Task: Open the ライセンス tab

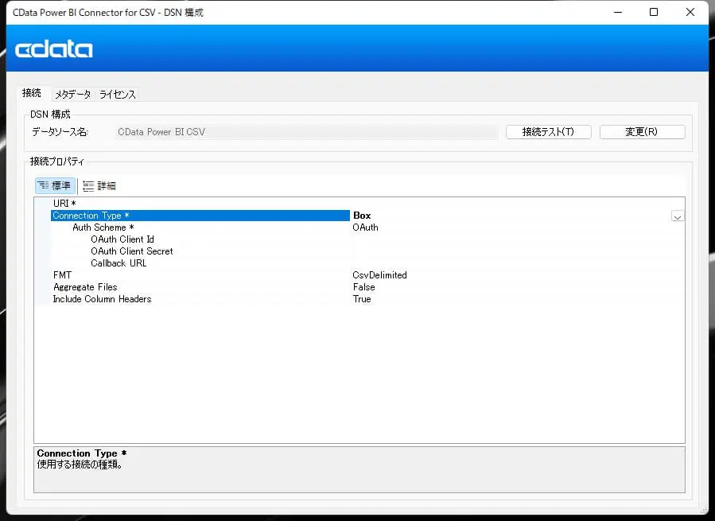Action: [117, 95]
